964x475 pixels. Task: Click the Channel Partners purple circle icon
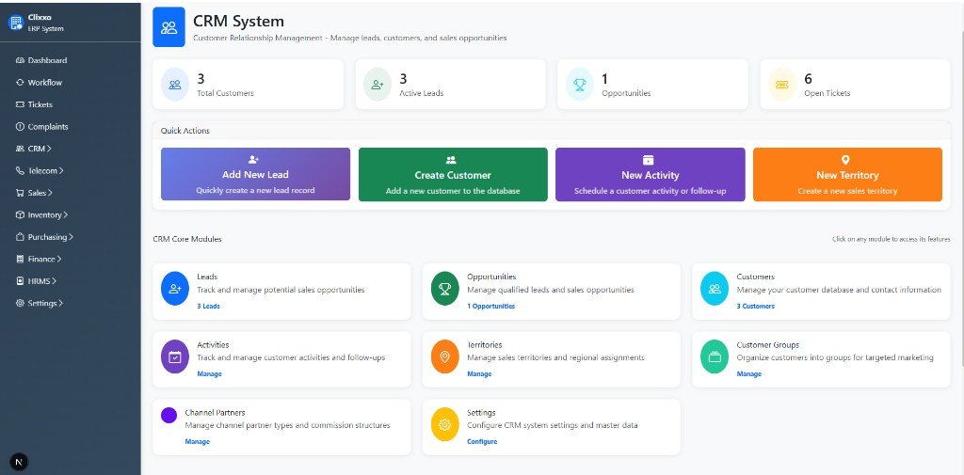click(x=169, y=416)
